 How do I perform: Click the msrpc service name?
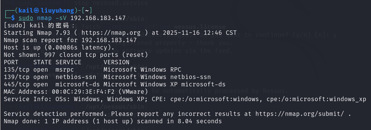(x=65, y=69)
